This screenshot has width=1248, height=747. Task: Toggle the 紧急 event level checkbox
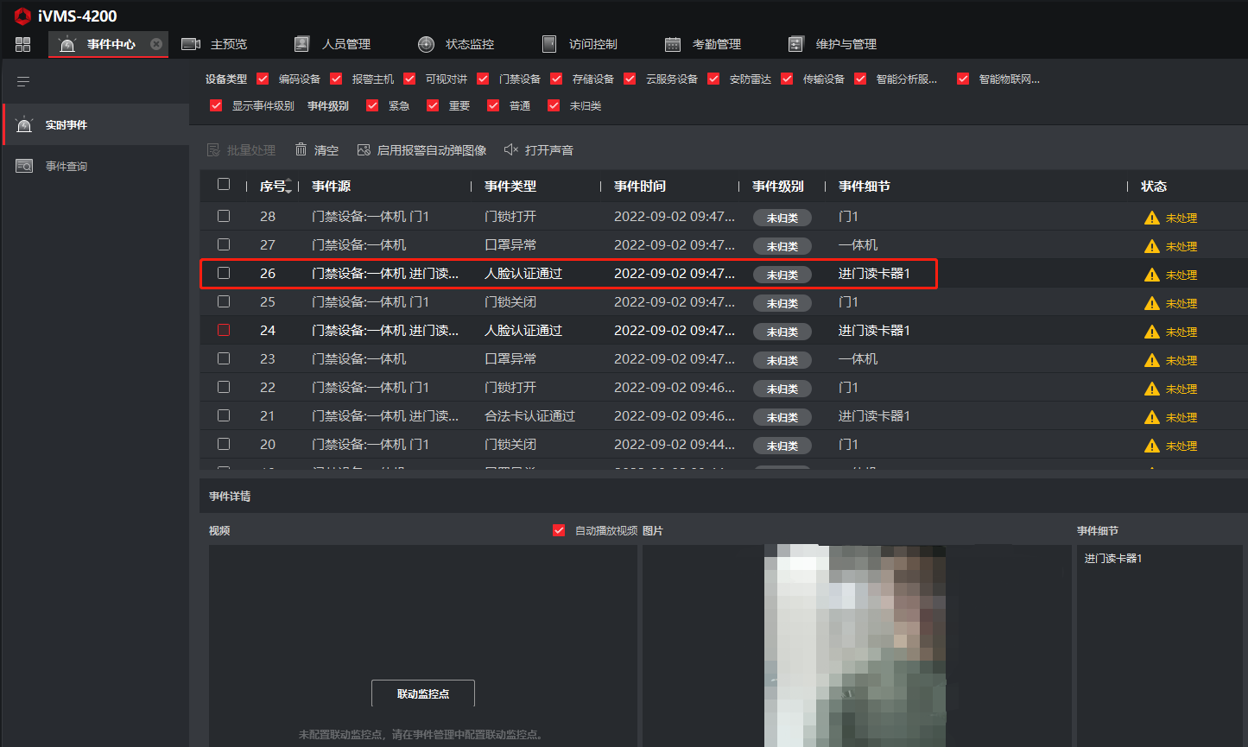(x=373, y=105)
